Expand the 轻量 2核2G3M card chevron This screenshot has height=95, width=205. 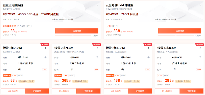point(46,48)
